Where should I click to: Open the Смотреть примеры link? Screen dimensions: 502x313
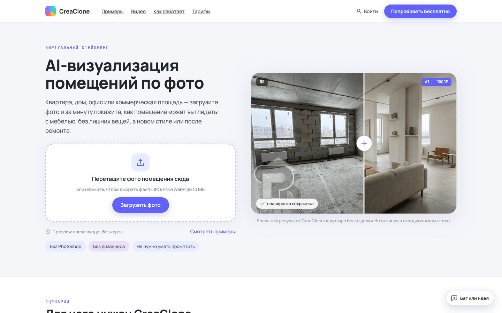(213, 232)
